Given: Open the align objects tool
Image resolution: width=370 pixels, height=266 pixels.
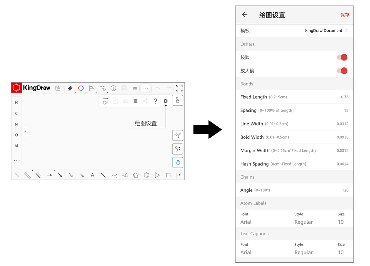Looking at the screenshot, I should point(92,88).
